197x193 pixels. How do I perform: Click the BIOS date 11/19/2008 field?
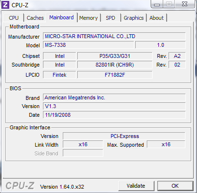pos(114,115)
